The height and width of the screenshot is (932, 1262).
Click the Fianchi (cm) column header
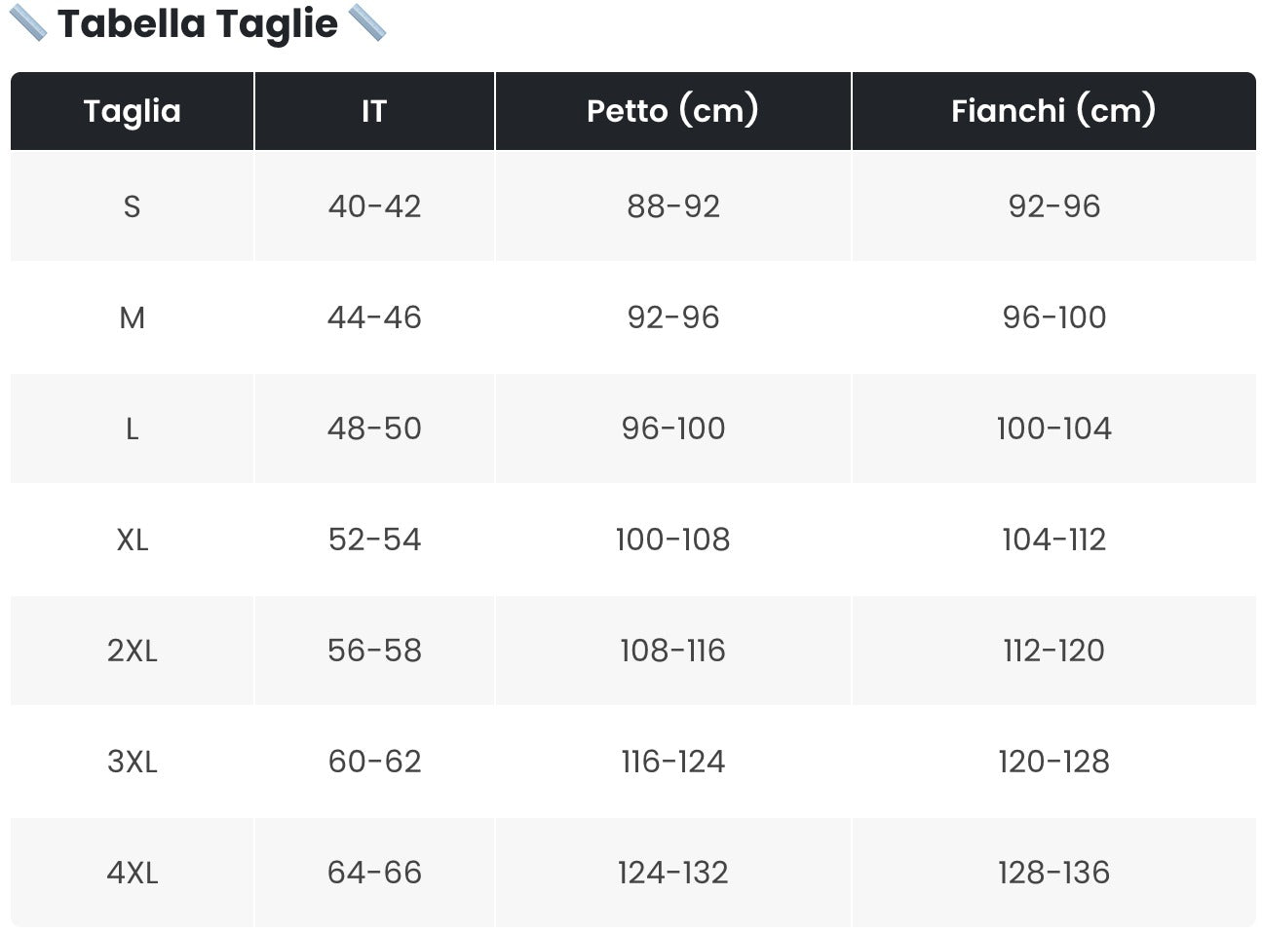pyautogui.click(x=1054, y=111)
